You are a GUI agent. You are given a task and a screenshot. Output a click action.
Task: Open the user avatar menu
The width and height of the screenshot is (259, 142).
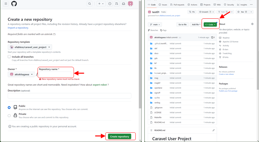pyautogui.click(x=130, y=4)
